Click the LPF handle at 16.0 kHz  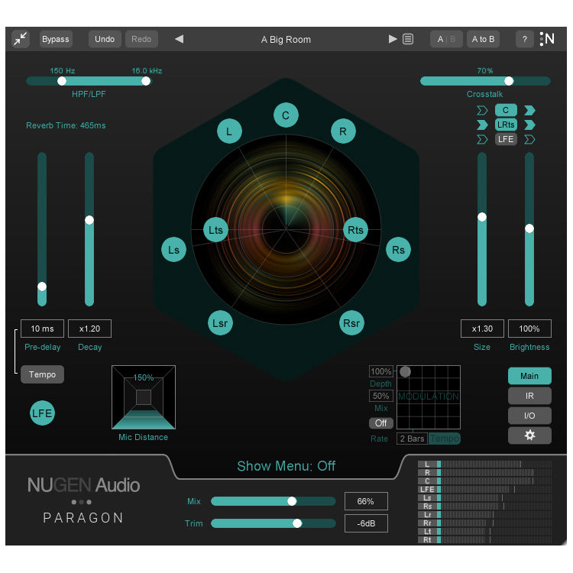pyautogui.click(x=146, y=81)
